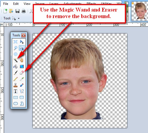Select the Gradient tool
The image size is (148, 133).
point(22,66)
